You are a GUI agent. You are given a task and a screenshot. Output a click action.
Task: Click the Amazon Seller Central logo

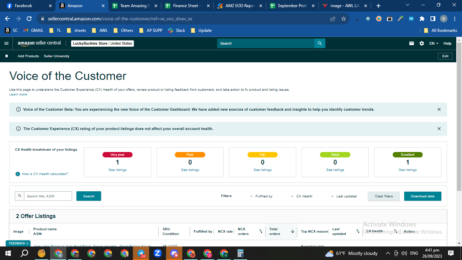point(39,43)
